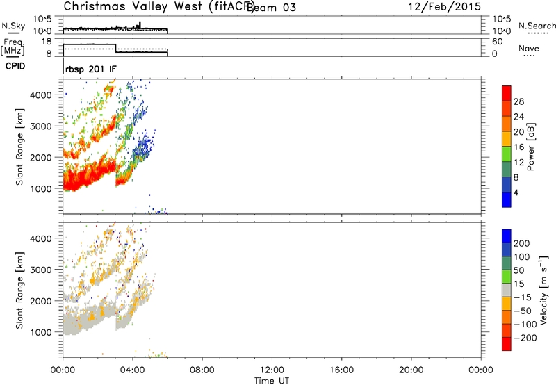
Task: Click the "28" label on the Power color bar
Action: [x=518, y=101]
